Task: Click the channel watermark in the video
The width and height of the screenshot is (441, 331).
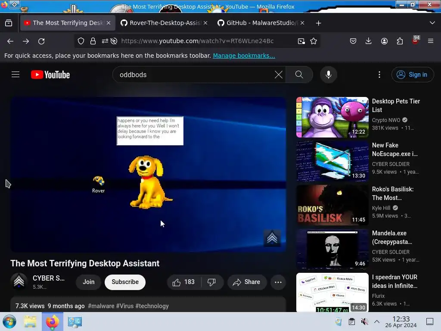Action: [x=272, y=238]
